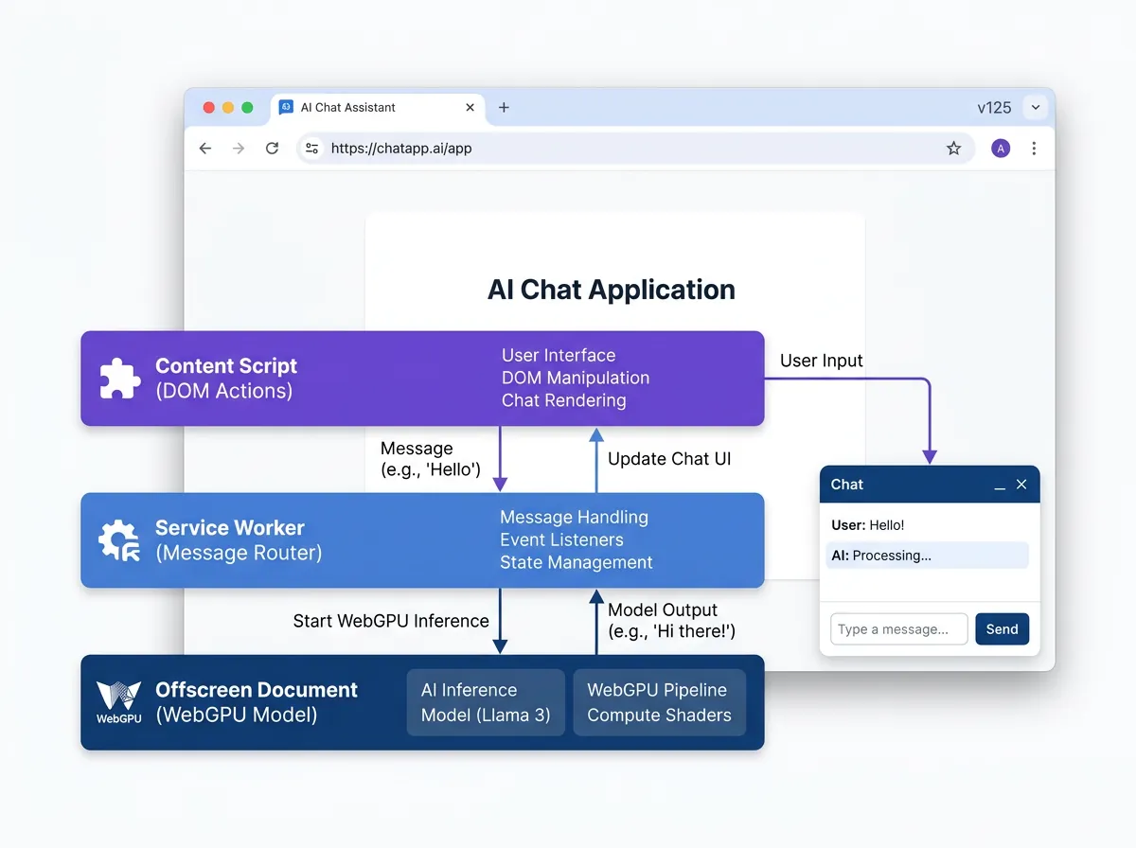The image size is (1136, 848).
Task: Click the forward navigation arrow
Action: pyautogui.click(x=239, y=149)
